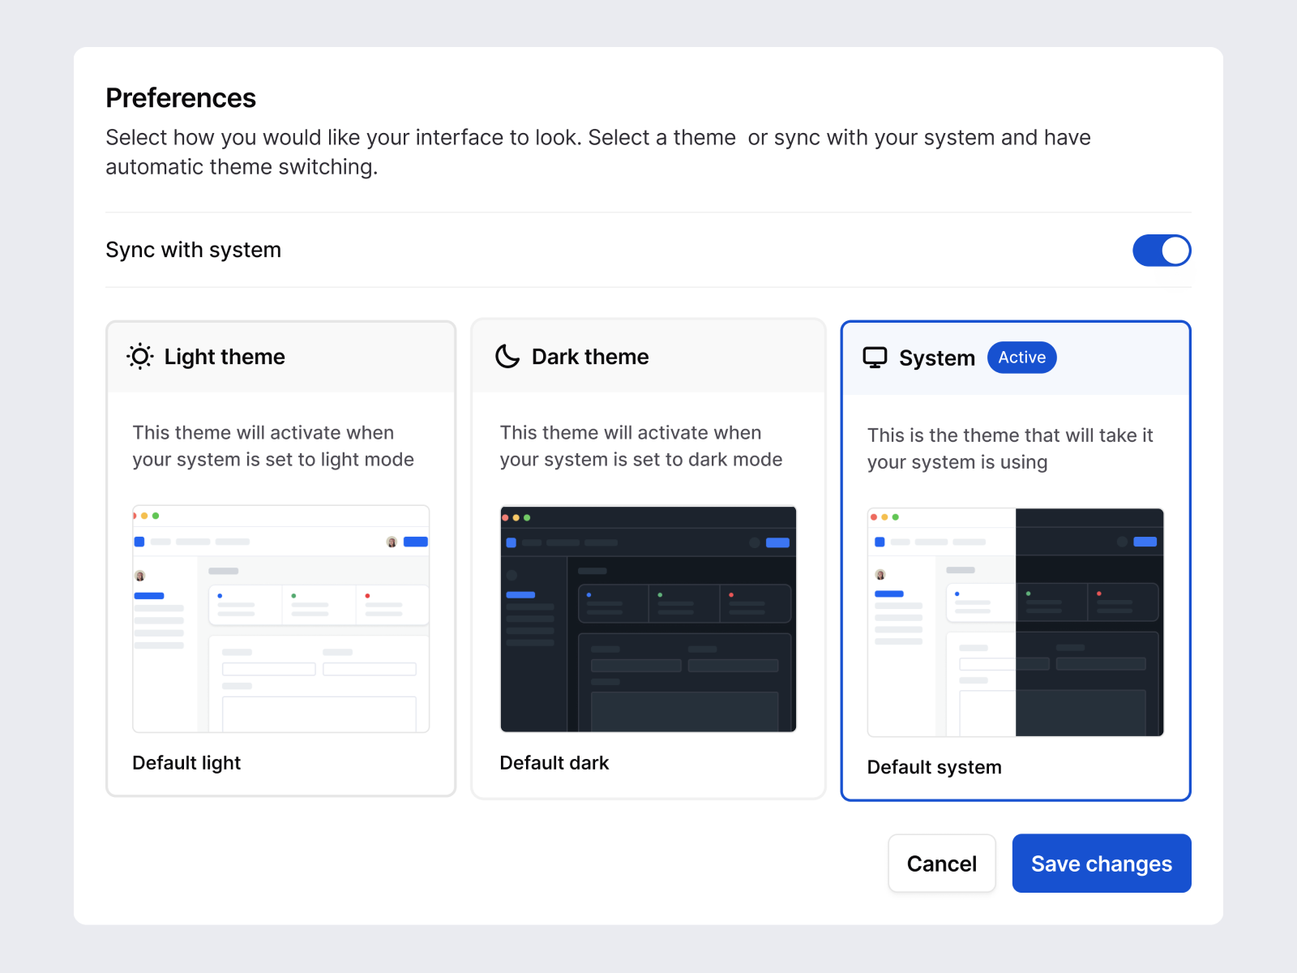Screen dimensions: 1297x973
Task: Disable the Sync with system toggle
Action: tap(1162, 251)
